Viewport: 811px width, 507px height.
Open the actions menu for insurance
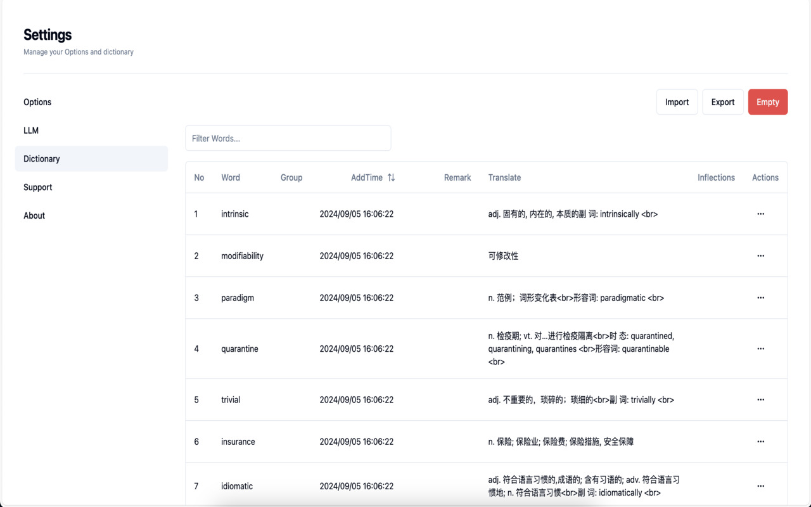[x=760, y=442]
